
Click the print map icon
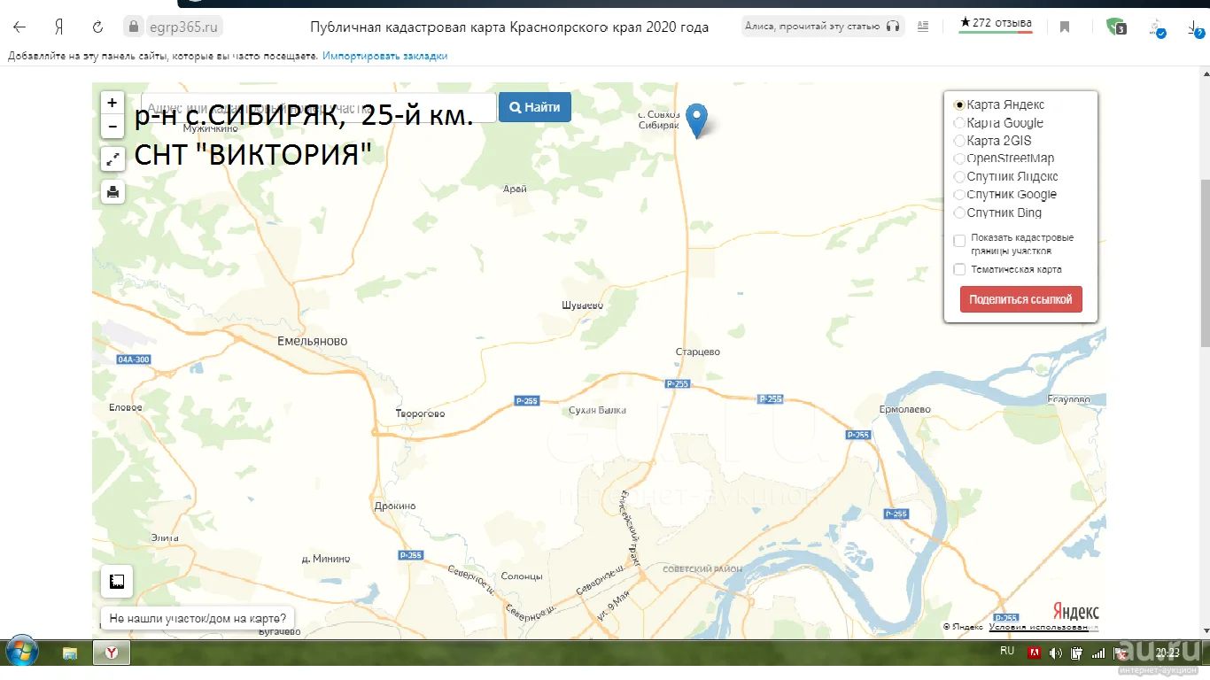pos(112,191)
